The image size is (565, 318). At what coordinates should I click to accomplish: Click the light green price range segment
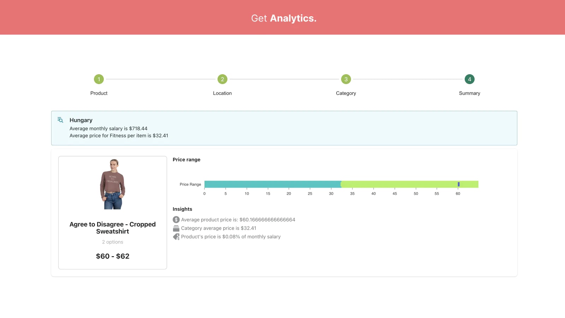point(410,184)
